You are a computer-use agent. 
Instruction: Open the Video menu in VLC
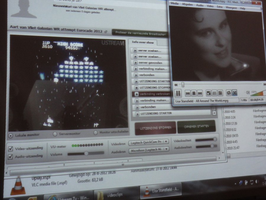210,6
